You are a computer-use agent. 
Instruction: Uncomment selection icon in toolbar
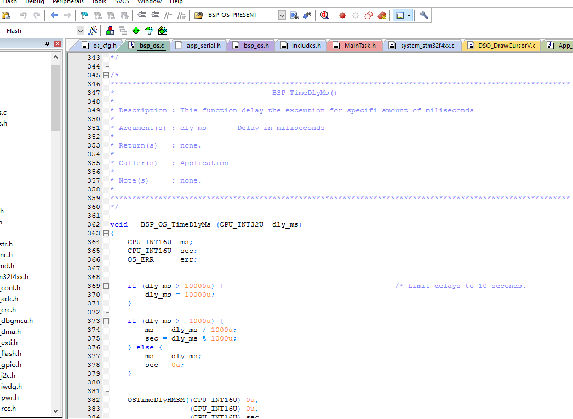click(x=182, y=15)
